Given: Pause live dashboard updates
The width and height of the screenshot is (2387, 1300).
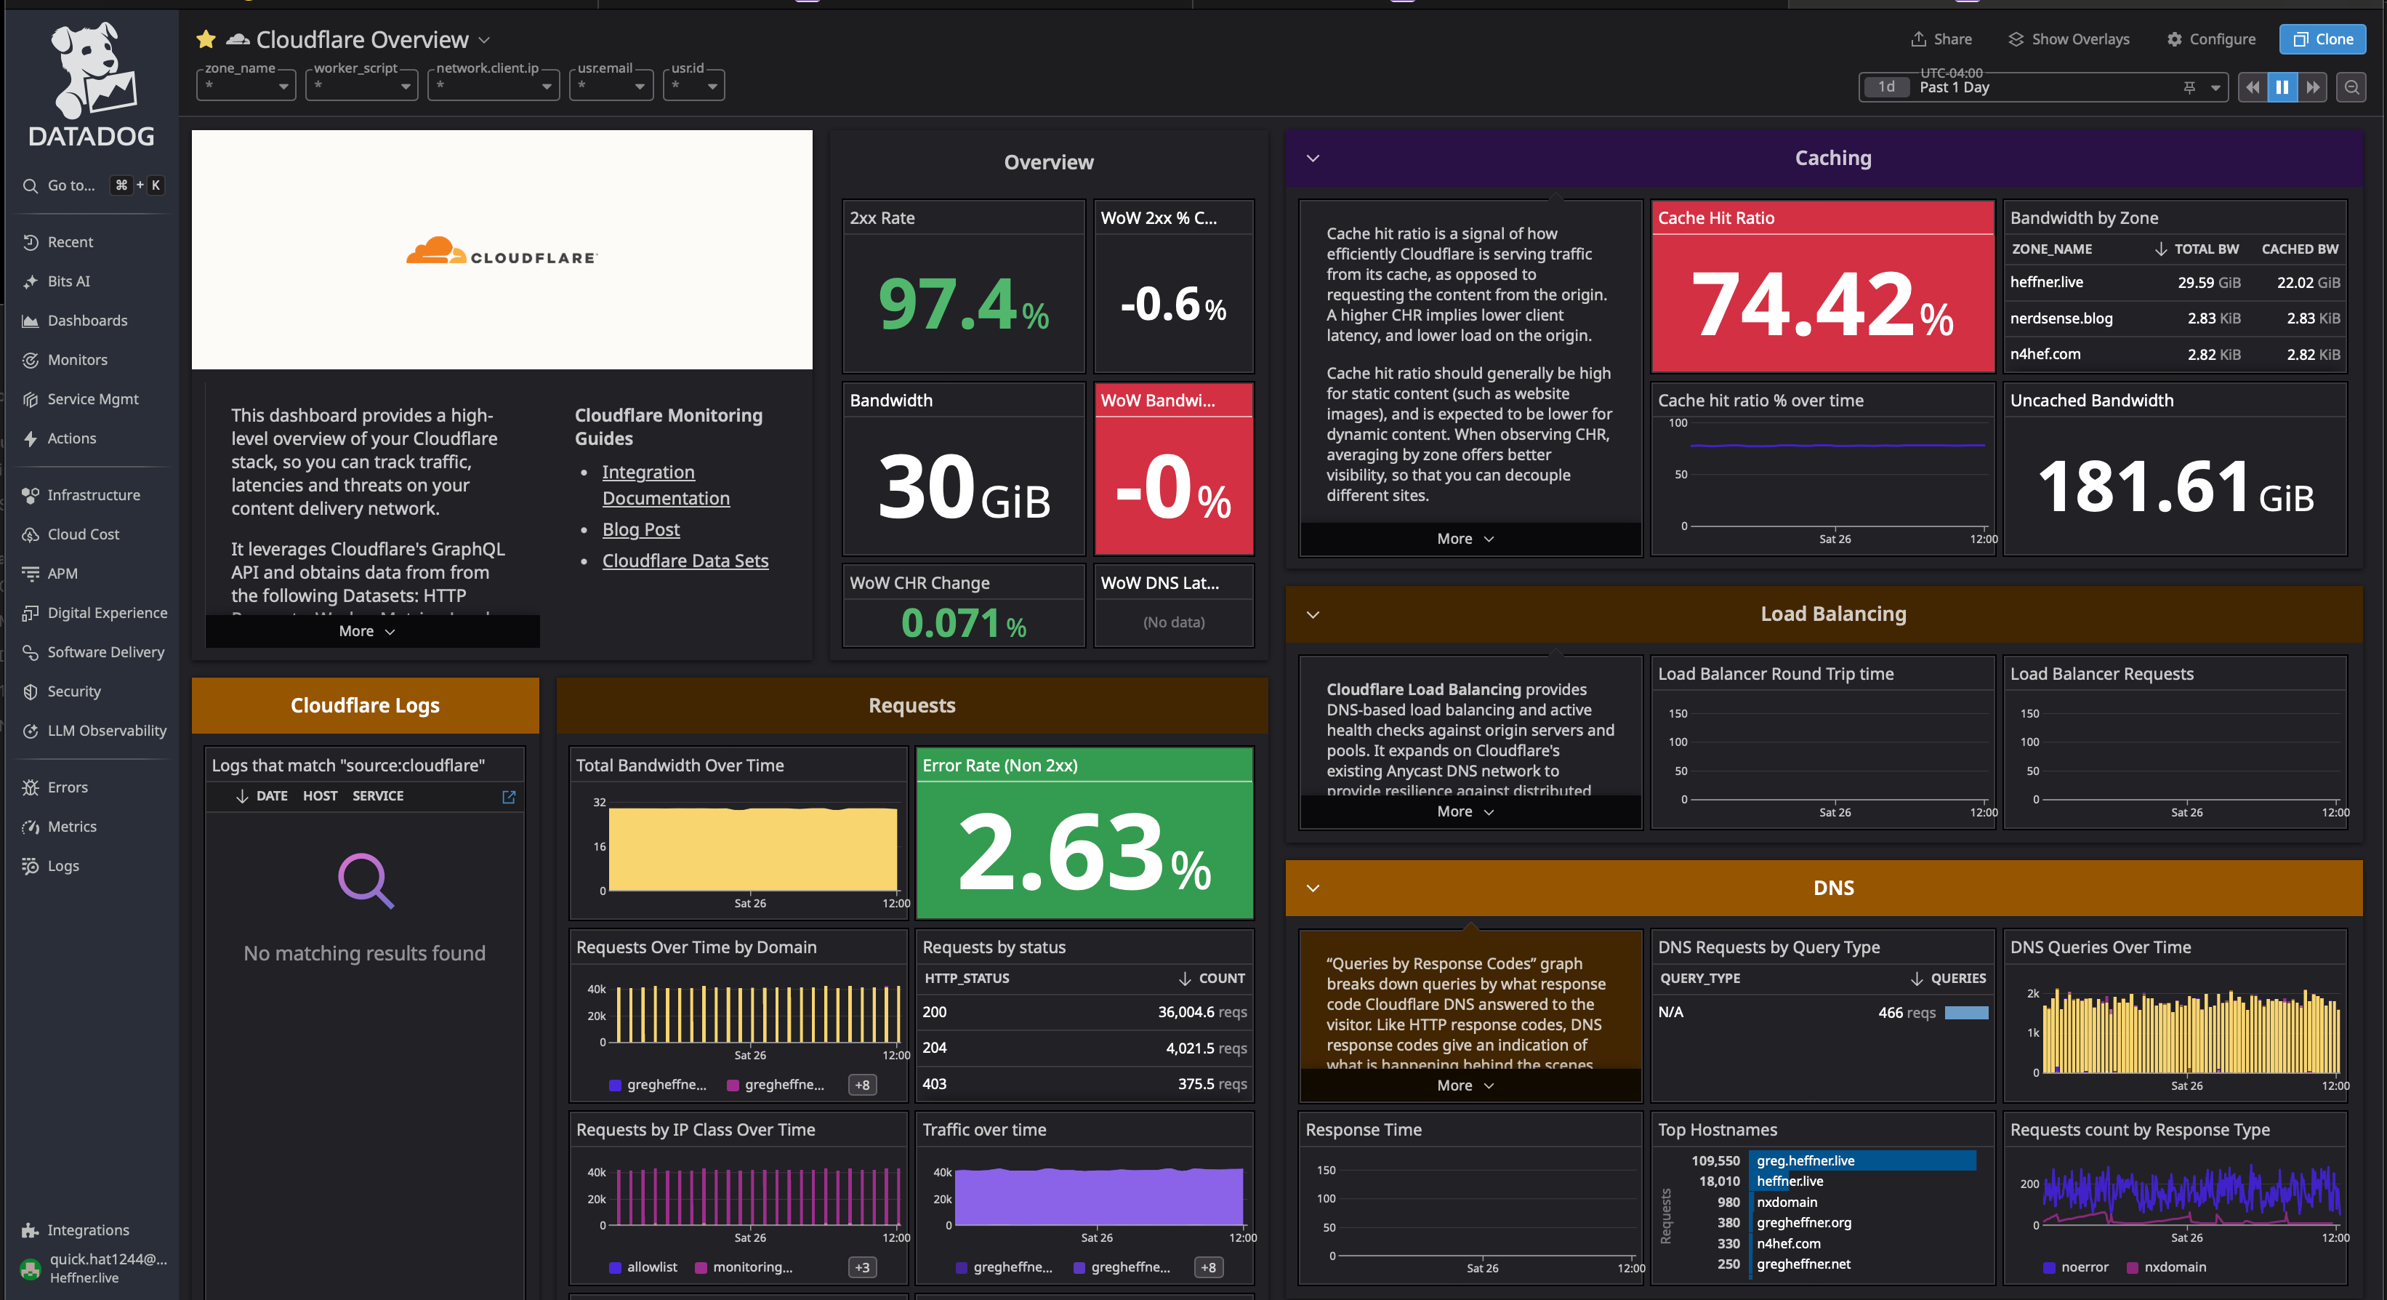Looking at the screenshot, I should pos(2282,87).
